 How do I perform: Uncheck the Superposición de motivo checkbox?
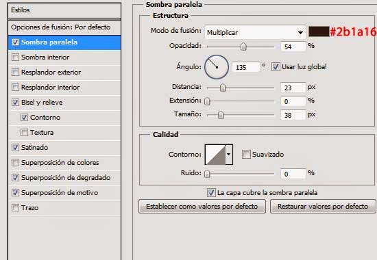pyautogui.click(x=15, y=192)
